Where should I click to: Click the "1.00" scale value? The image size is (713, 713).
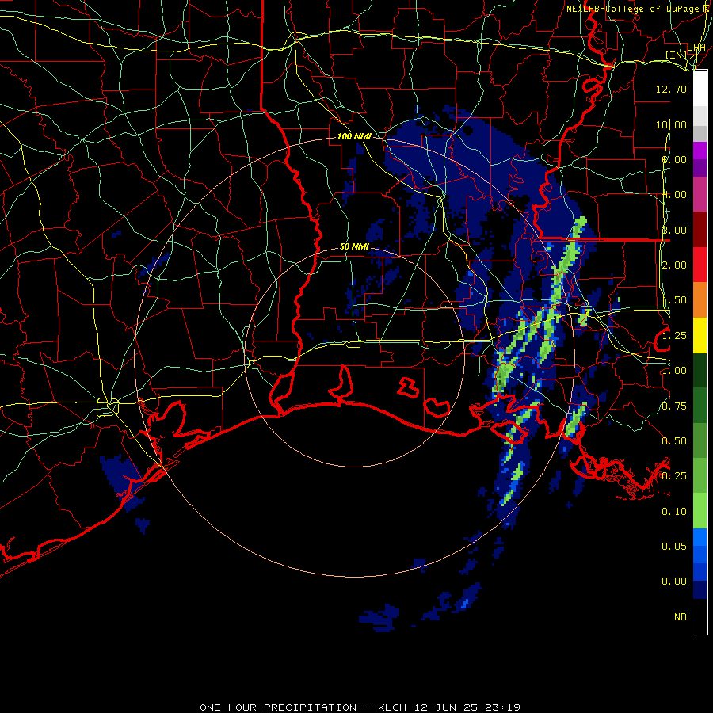(674, 371)
